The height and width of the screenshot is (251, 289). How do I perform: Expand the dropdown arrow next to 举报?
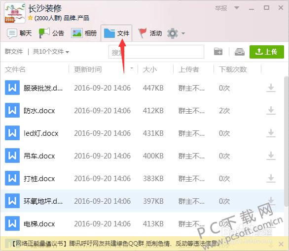[x=237, y=7]
